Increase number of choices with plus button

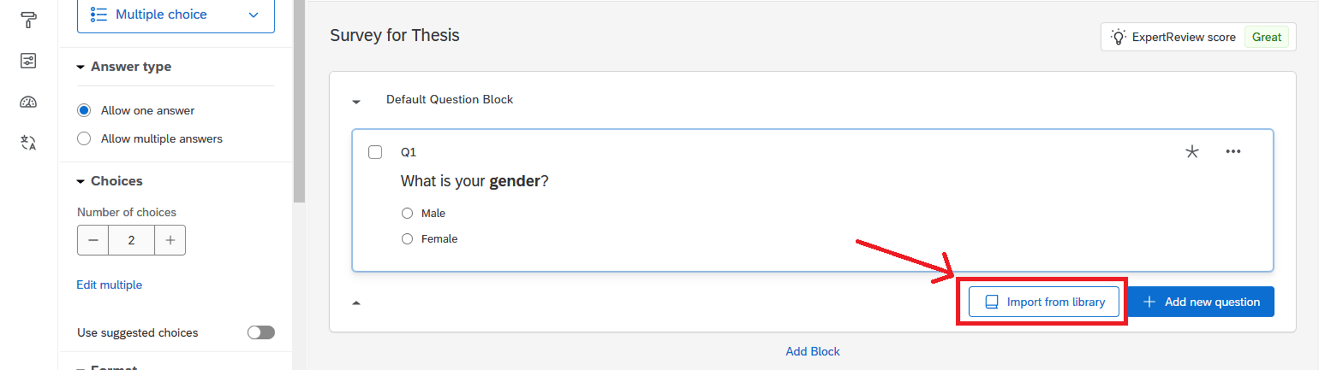[x=170, y=240]
